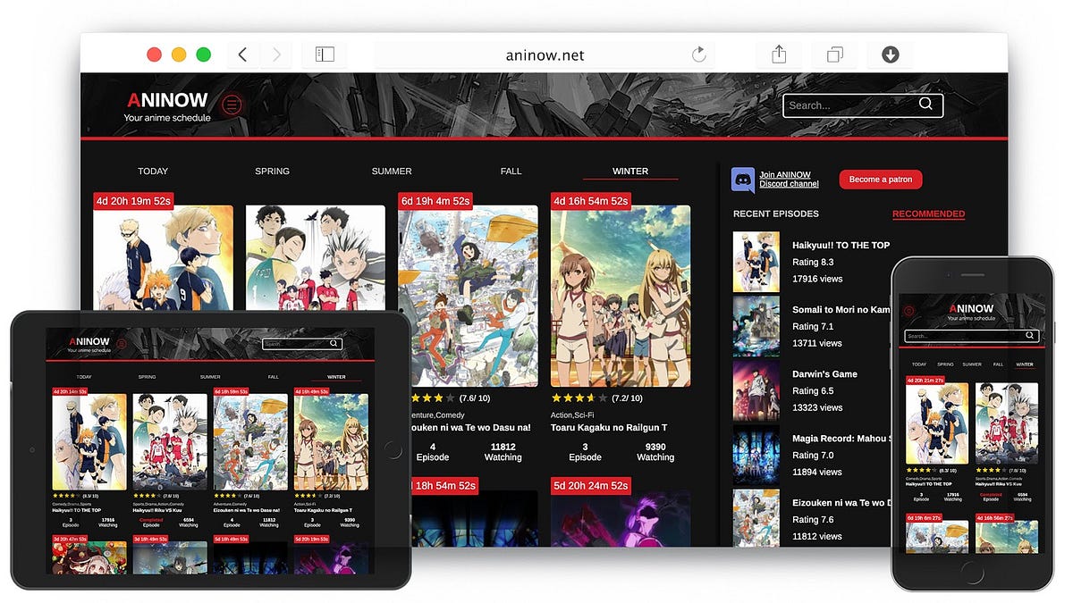Click the 17916 views text in sidebar

point(817,279)
